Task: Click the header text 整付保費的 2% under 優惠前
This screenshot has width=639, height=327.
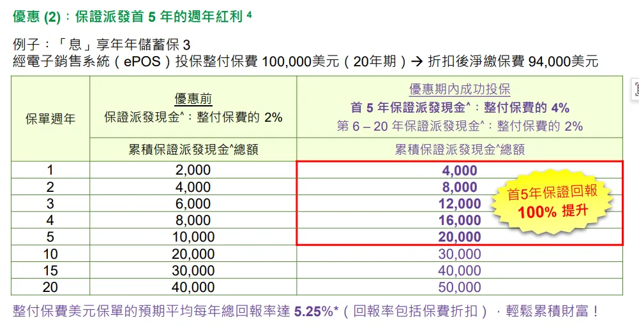Action: coord(239,117)
